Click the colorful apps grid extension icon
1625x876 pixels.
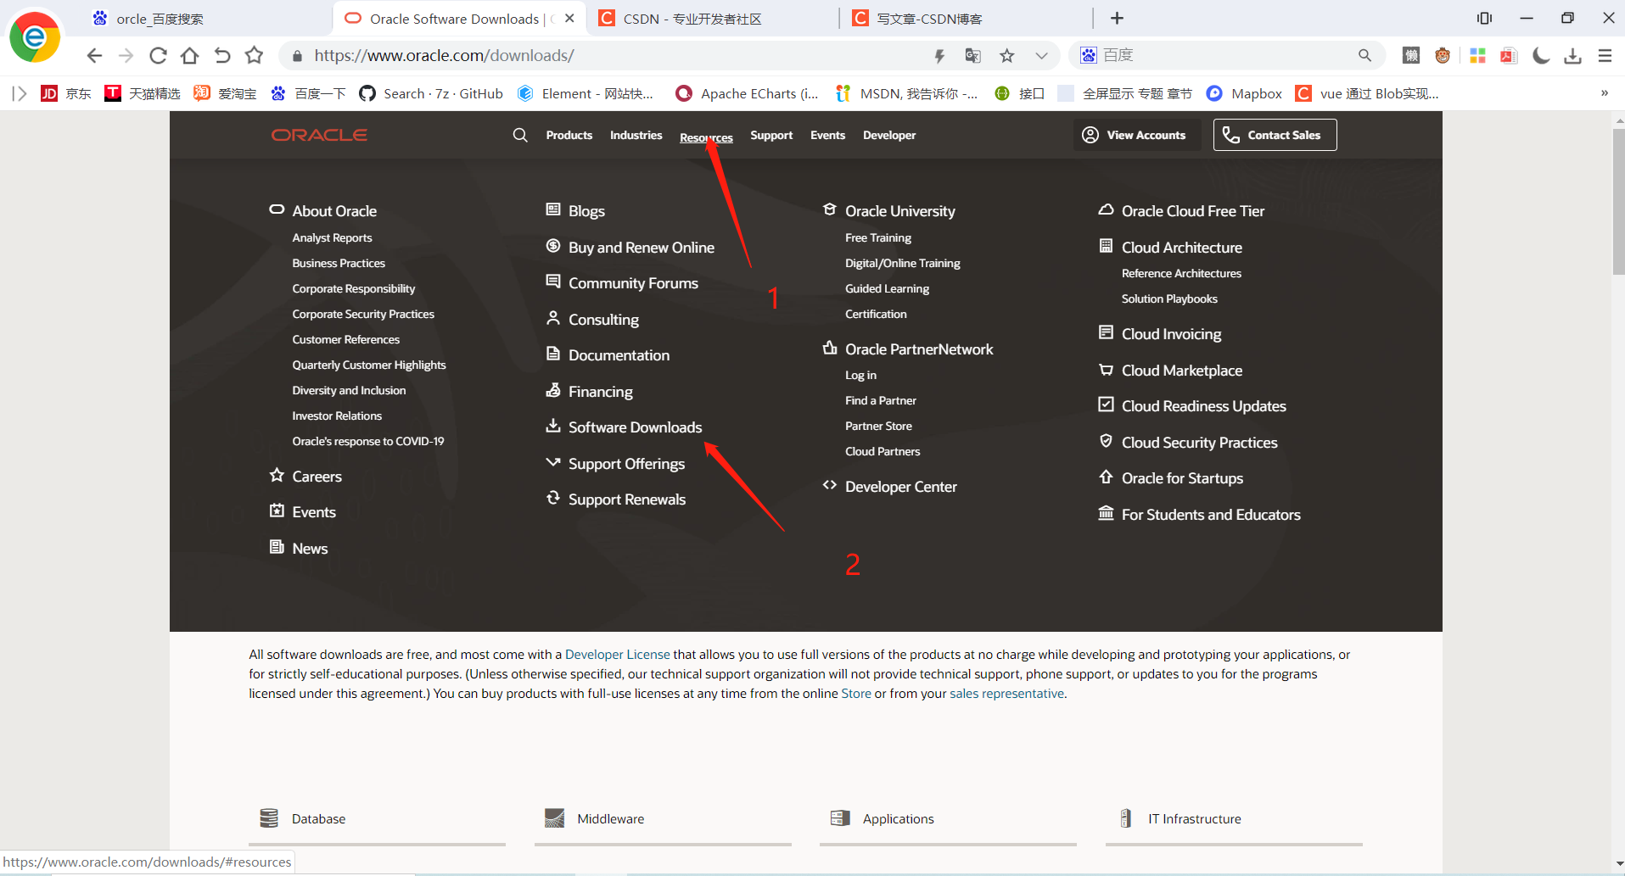point(1477,55)
